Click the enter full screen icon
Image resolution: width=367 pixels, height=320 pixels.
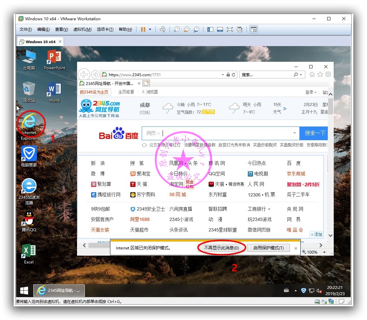[x=230, y=29]
